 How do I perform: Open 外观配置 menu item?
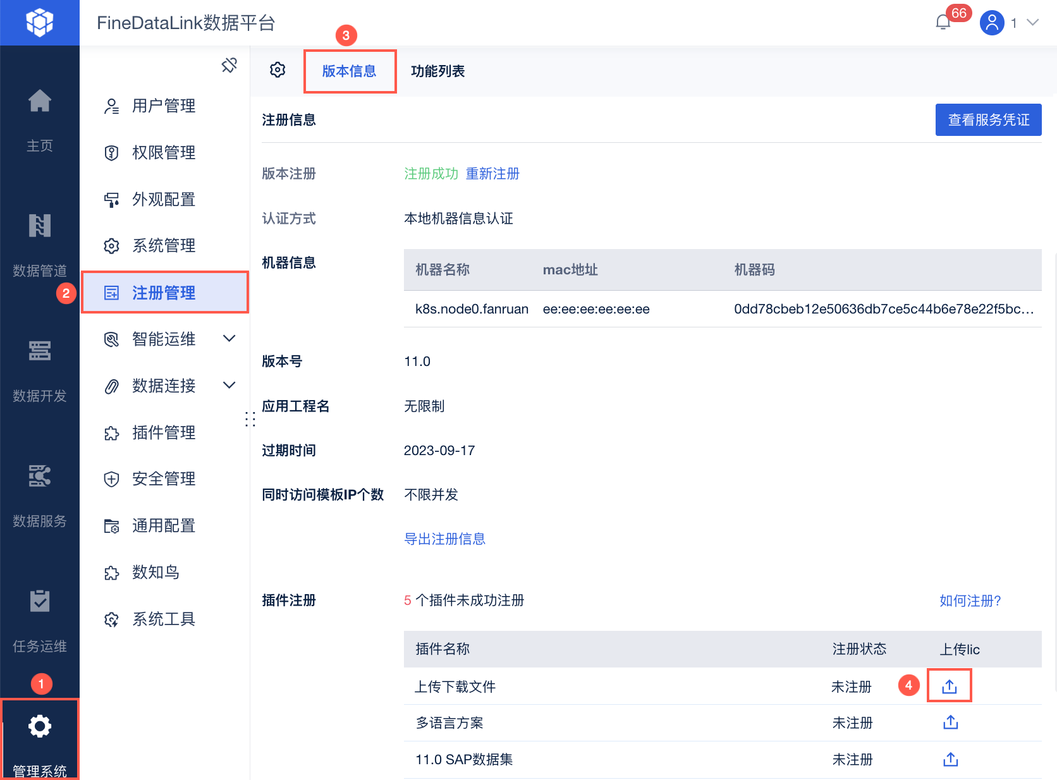(x=165, y=199)
